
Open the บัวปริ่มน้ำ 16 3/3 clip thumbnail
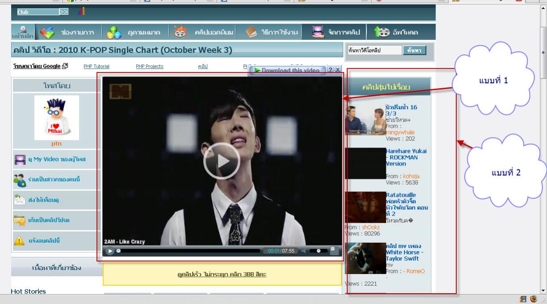click(365, 119)
